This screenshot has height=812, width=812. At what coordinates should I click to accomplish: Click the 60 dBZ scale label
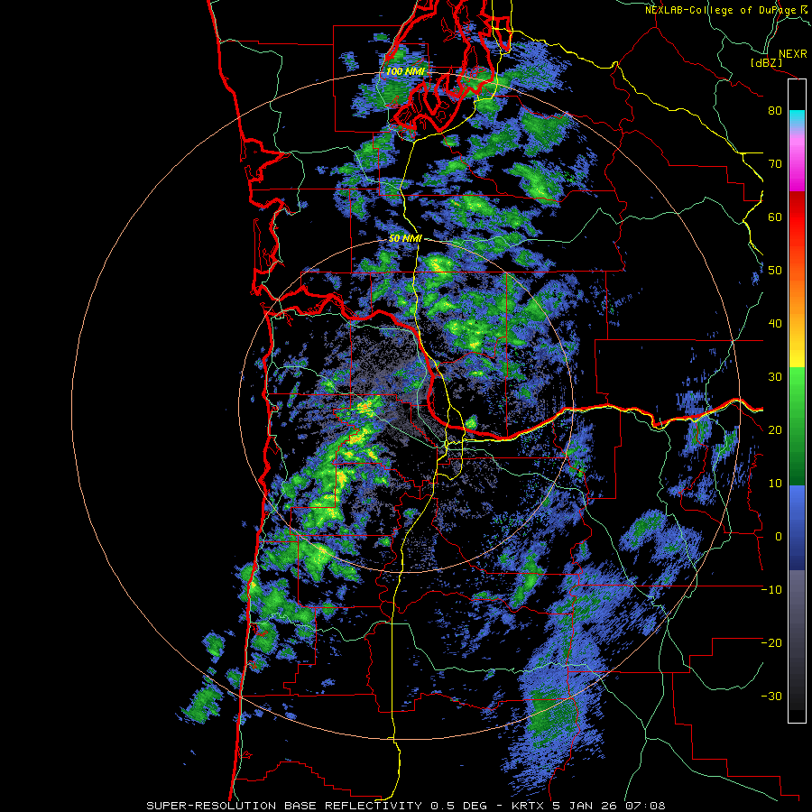(775, 217)
